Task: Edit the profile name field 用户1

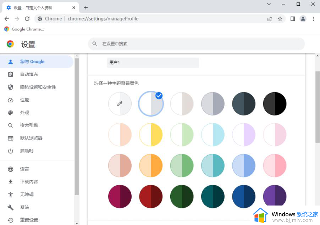Action: coord(153,63)
